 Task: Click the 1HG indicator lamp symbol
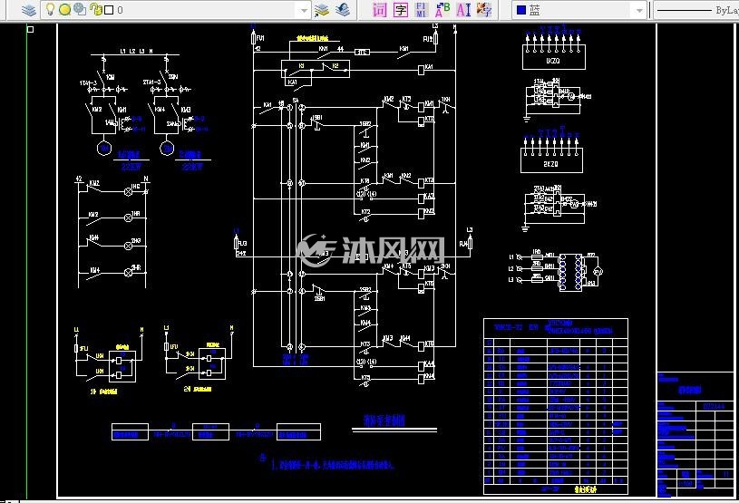pyautogui.click(x=128, y=191)
